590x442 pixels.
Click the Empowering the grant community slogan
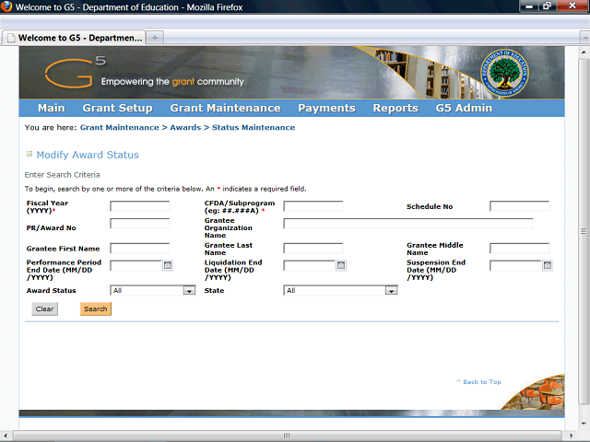pyautogui.click(x=173, y=82)
